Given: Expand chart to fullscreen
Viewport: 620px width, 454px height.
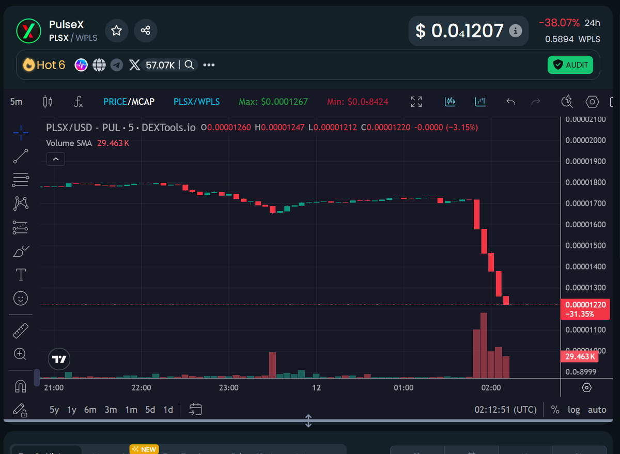Looking at the screenshot, I should tap(416, 102).
